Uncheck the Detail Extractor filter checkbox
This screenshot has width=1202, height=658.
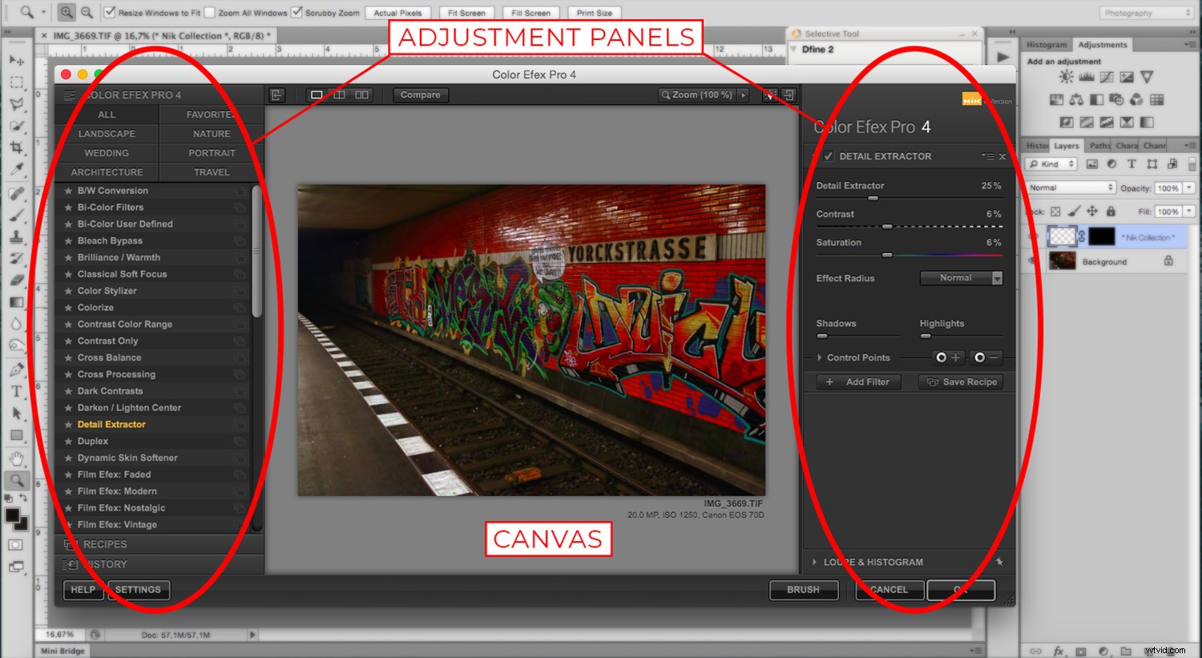point(829,156)
